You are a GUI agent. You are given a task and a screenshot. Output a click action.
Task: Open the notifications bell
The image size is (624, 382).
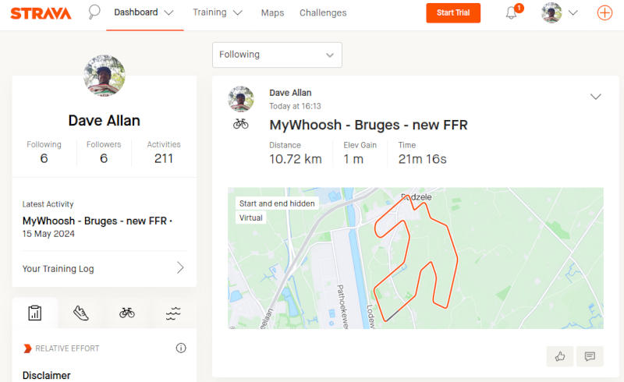[512, 13]
